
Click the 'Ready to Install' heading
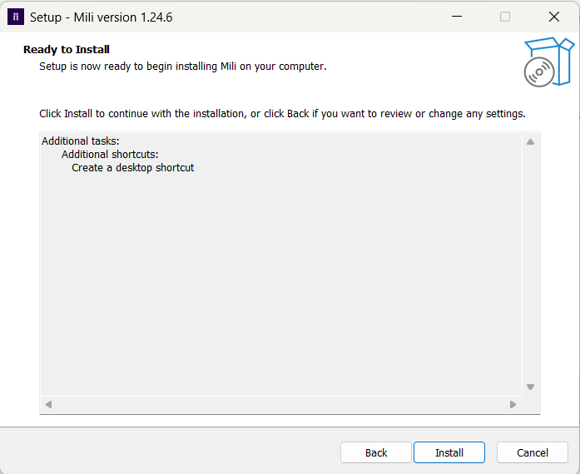67,50
